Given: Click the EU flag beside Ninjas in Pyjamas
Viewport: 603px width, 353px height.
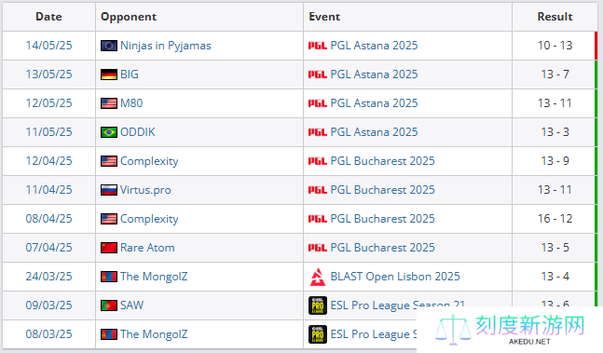Looking at the screenshot, I should coord(109,46).
